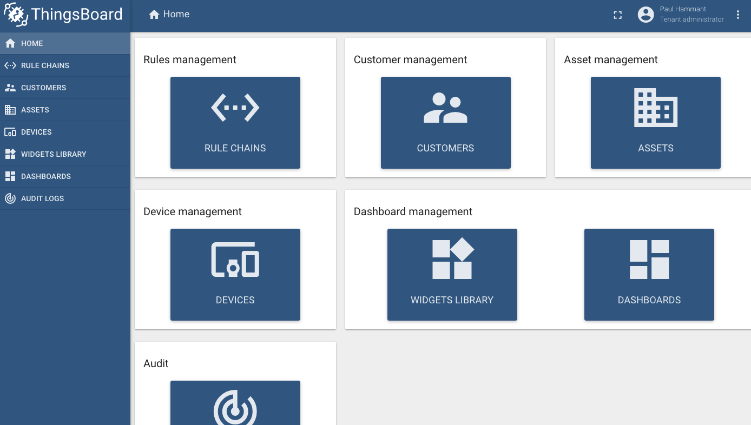Click the large devices icon
Screen dimensions: 751x425
pos(235,260)
